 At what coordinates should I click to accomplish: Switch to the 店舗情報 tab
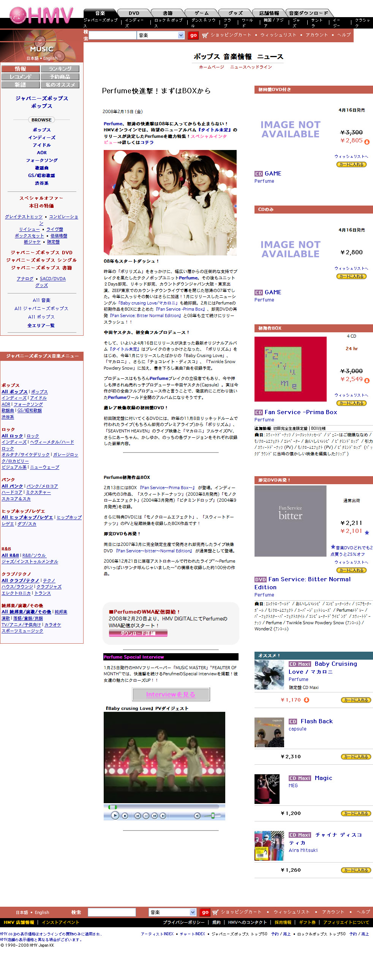point(269,13)
